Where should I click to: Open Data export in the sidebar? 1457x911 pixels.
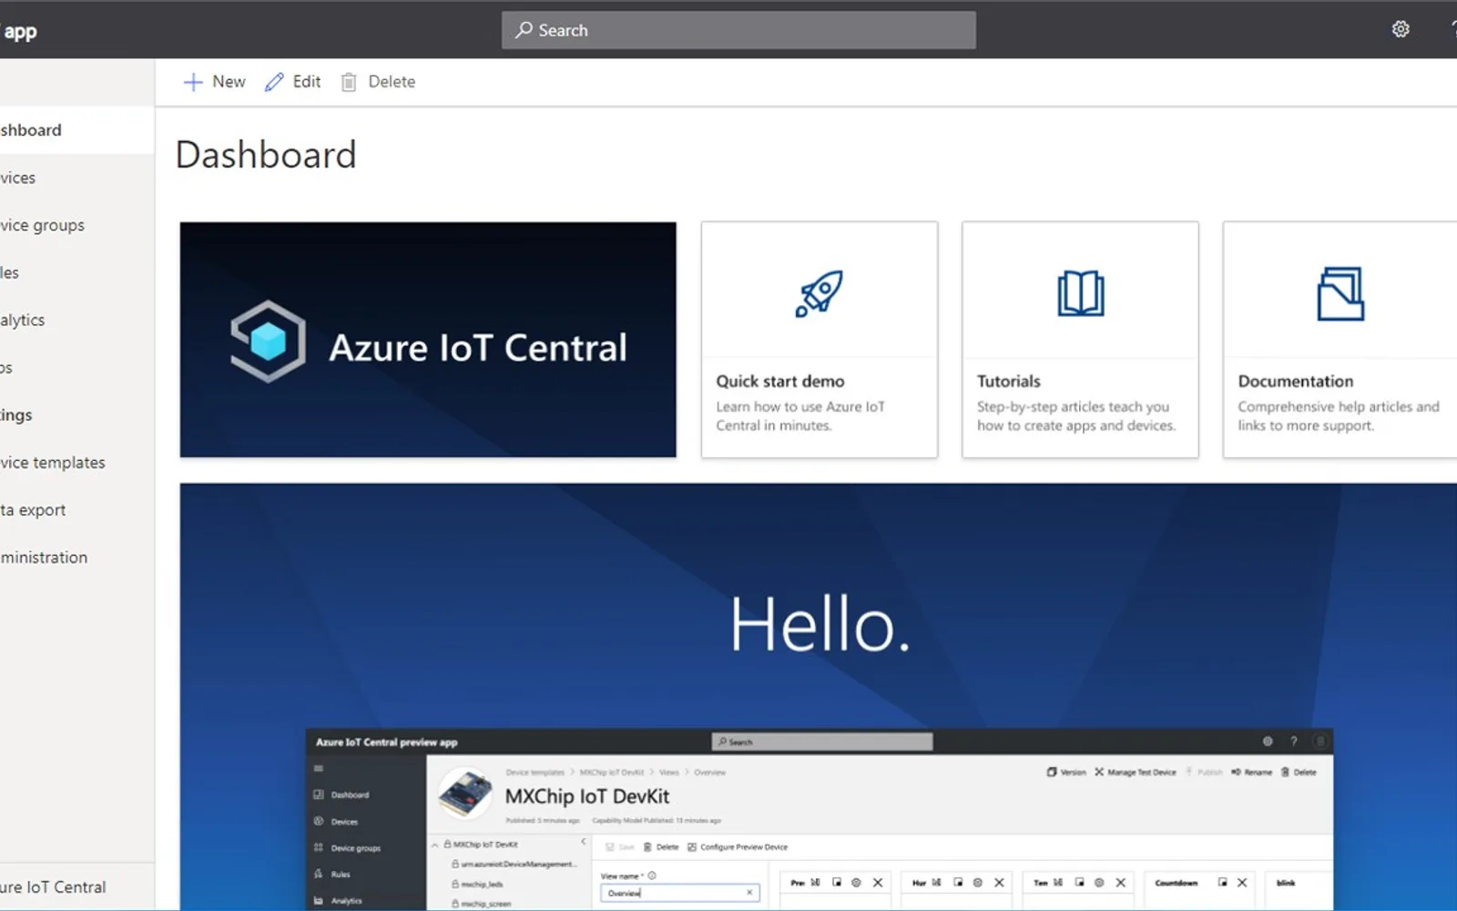coord(76,509)
